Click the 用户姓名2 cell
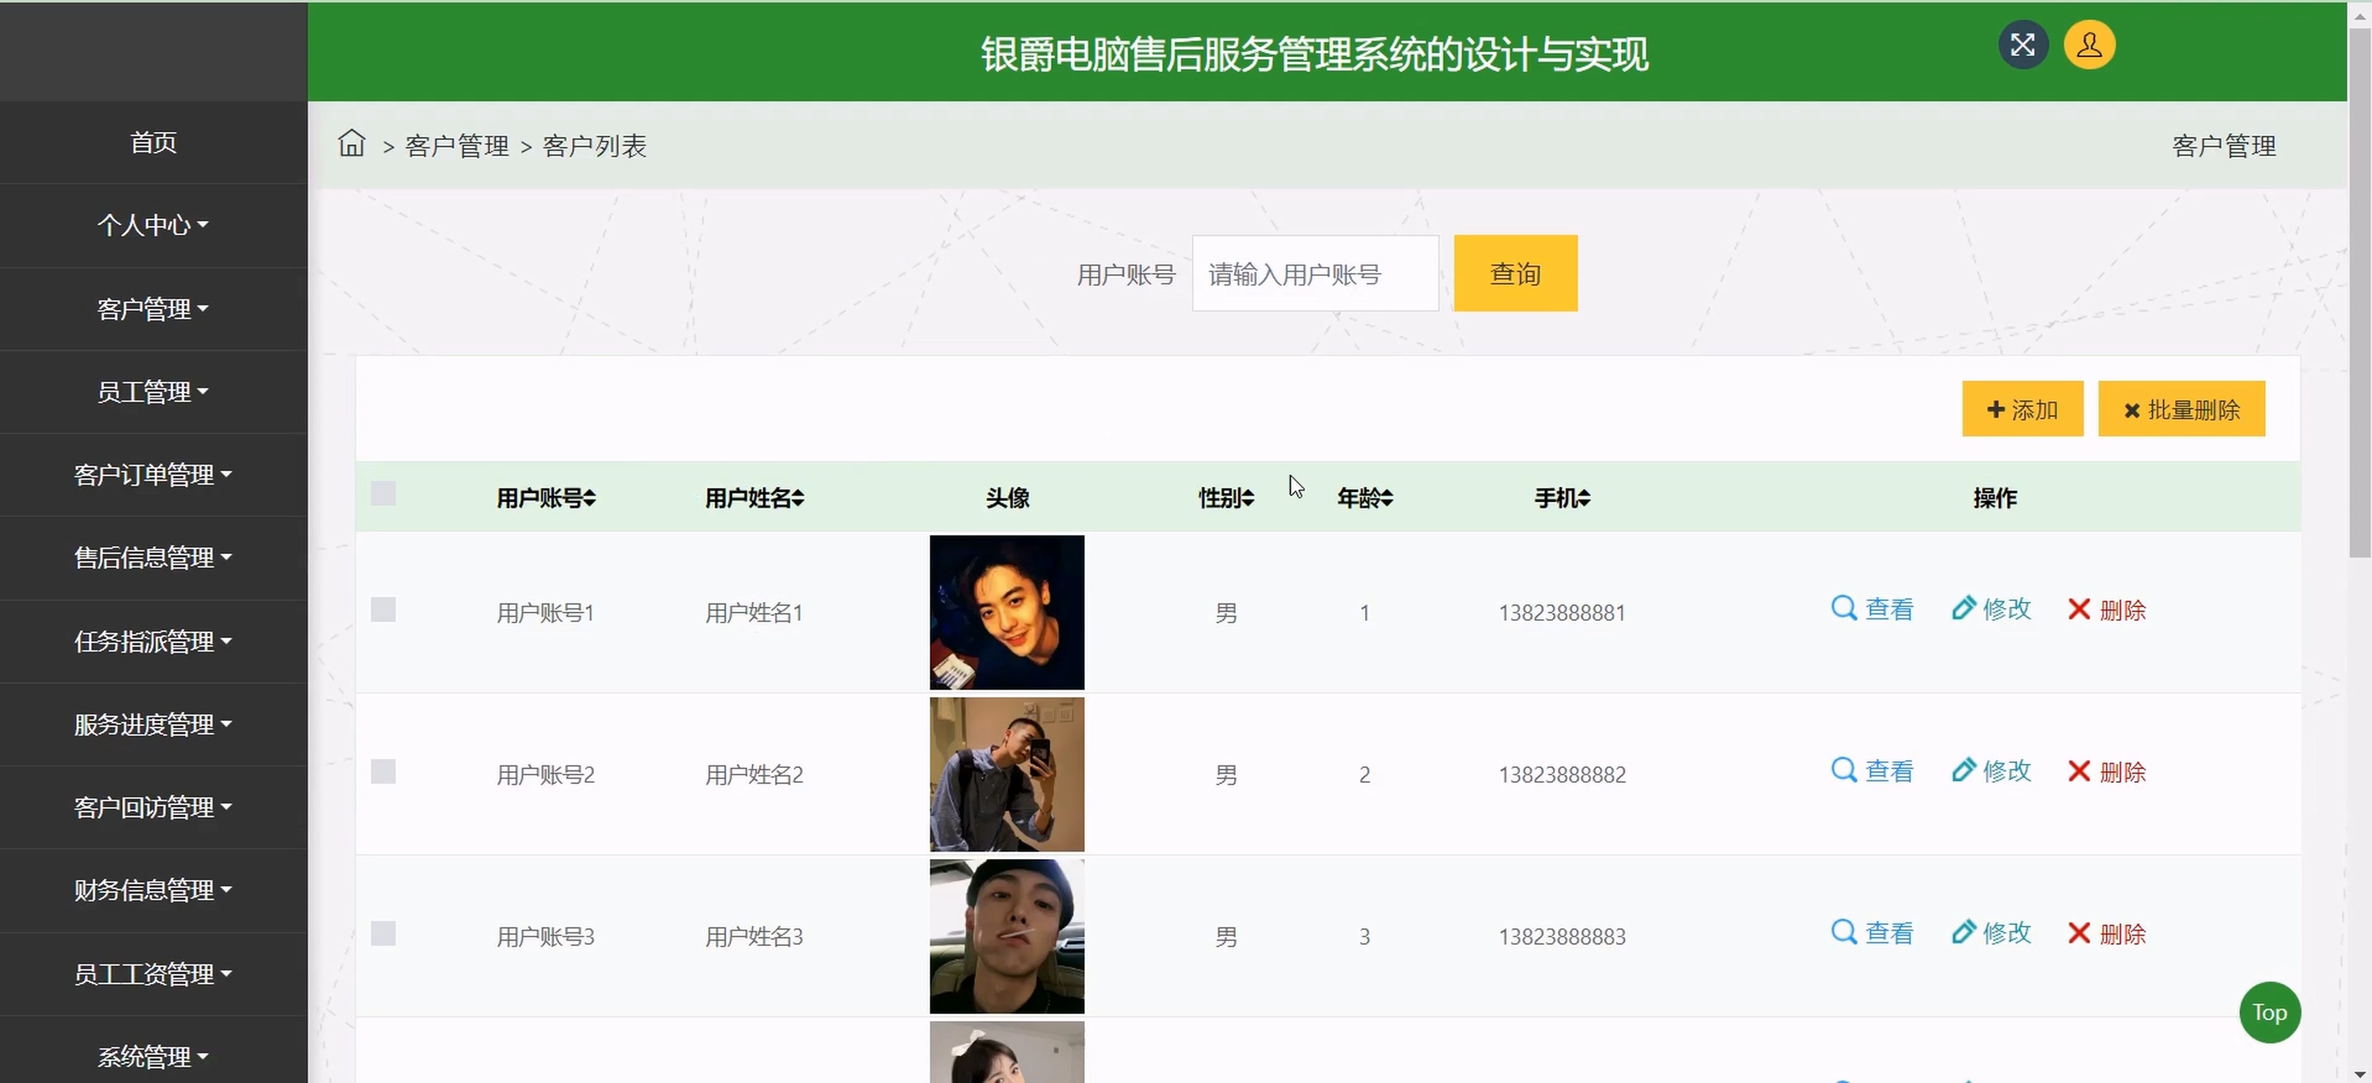The image size is (2372, 1083). pos(754,775)
